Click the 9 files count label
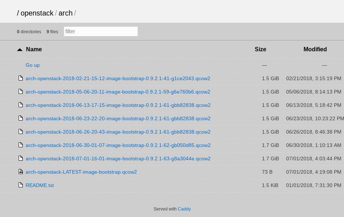344x217 pixels. tap(52, 32)
